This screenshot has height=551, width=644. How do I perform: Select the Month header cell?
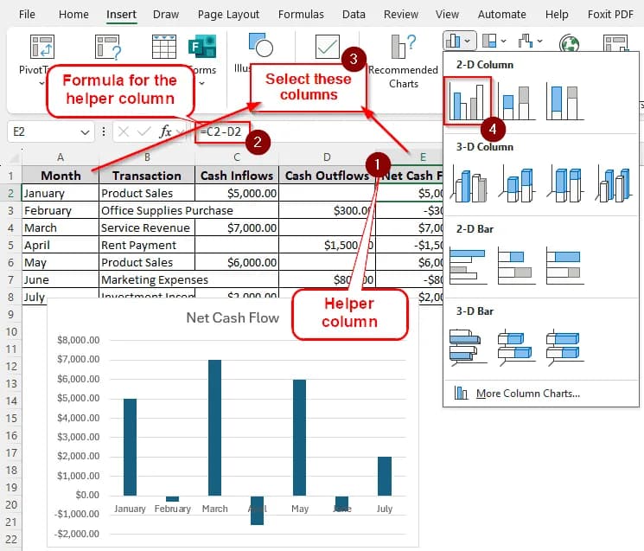61,176
